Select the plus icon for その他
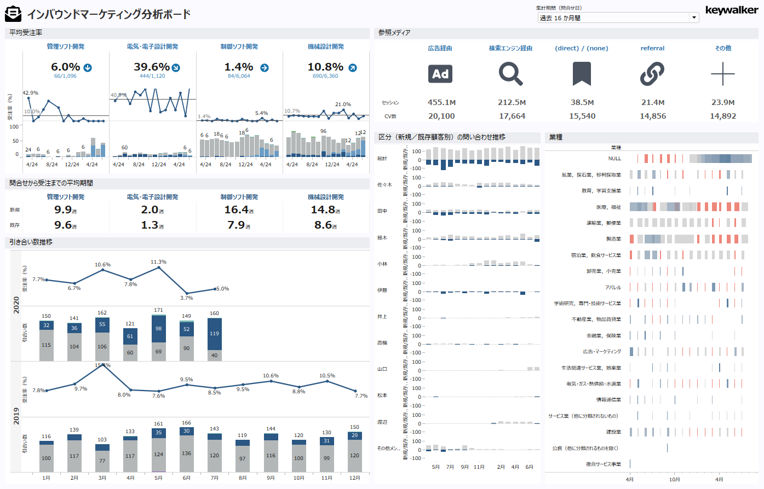Screen dimensions: 764x489 pyautogui.click(x=723, y=74)
